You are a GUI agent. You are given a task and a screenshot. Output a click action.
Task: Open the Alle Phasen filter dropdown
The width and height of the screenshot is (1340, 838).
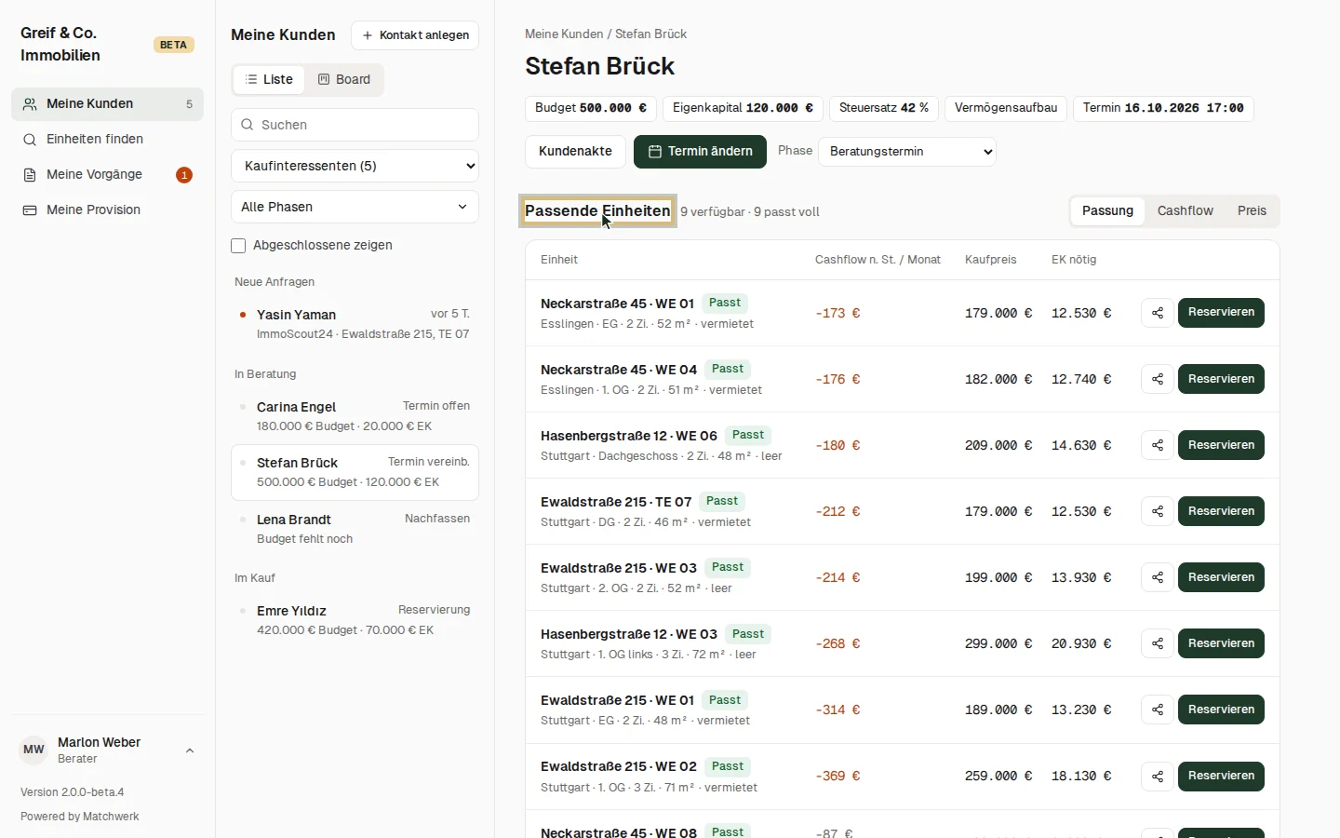(x=355, y=207)
